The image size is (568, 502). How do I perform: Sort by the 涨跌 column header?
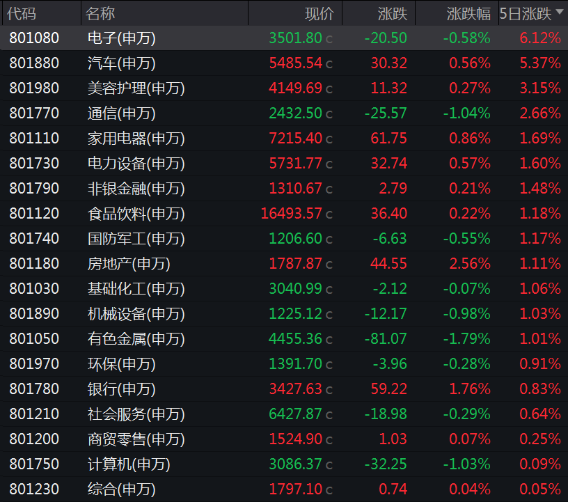[x=393, y=14]
